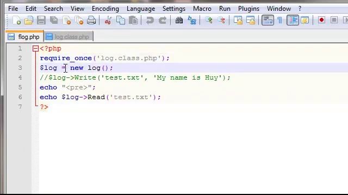Click the Undo arrow icon
The image size is (348, 195).
[x=150, y=21]
